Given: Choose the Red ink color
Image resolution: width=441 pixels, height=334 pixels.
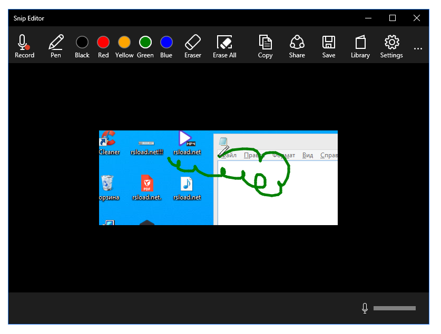Looking at the screenshot, I should coord(103,46).
